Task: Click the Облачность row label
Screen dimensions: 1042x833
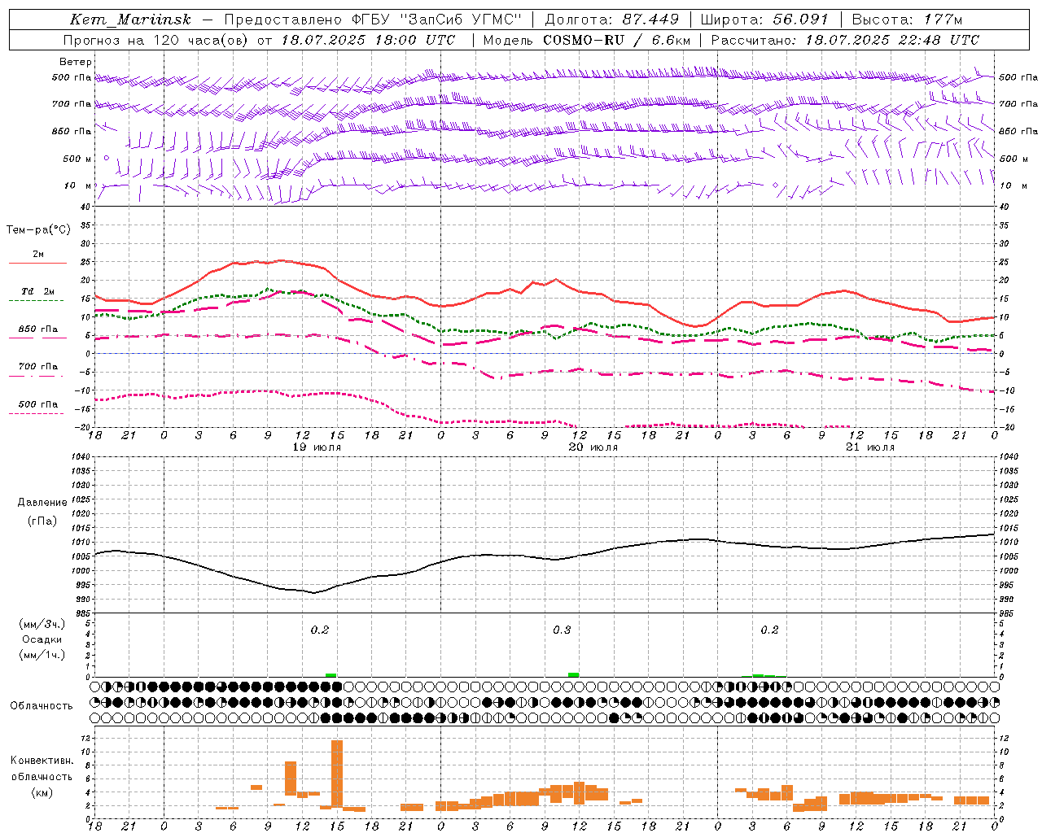Action: [x=41, y=706]
